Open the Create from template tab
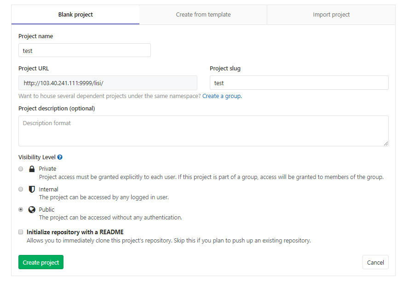 point(203,14)
